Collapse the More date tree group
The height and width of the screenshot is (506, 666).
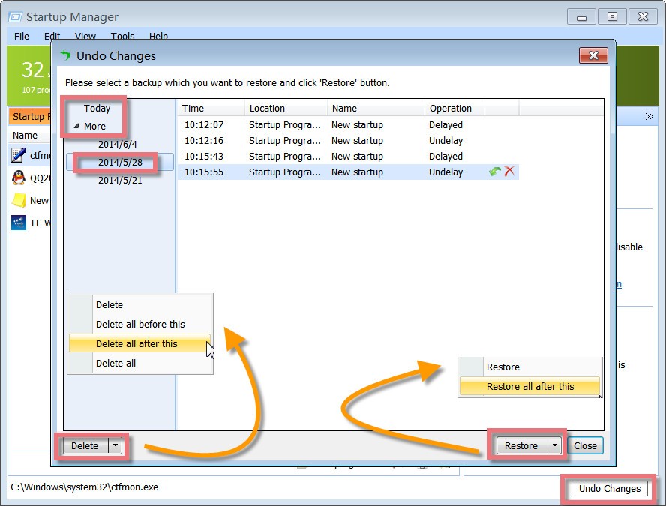[x=76, y=127]
